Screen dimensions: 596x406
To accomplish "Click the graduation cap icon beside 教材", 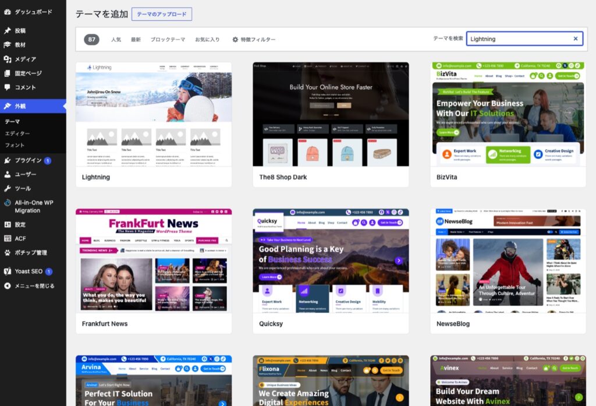I will (x=7, y=44).
